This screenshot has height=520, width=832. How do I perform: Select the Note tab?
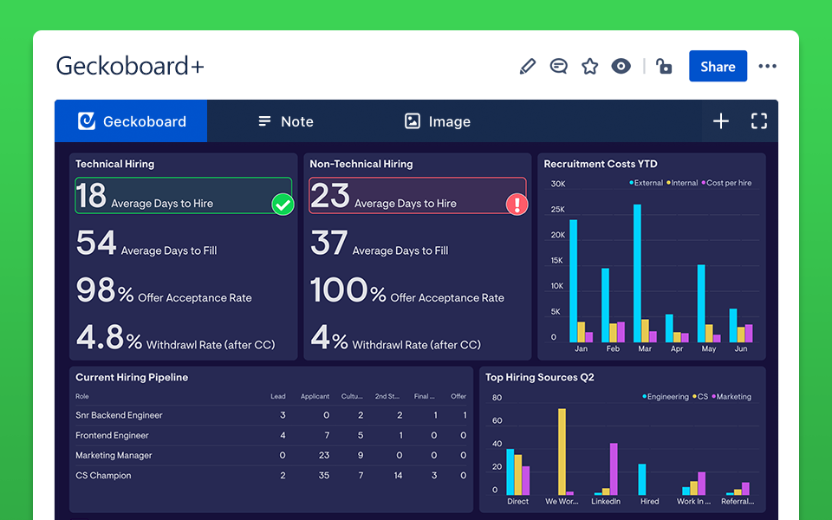(286, 121)
